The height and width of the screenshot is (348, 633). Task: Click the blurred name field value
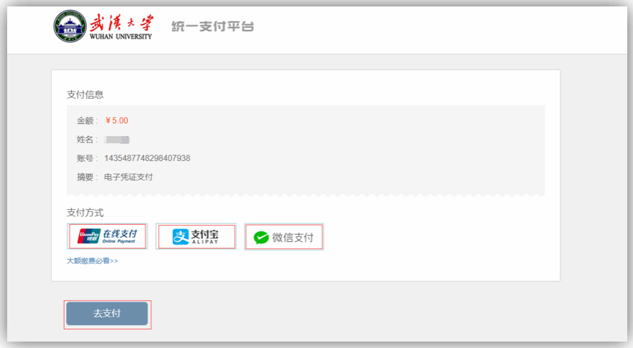click(117, 140)
